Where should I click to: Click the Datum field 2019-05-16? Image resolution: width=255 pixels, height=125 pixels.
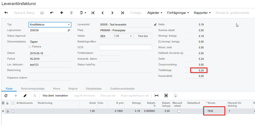(x=39, y=53)
